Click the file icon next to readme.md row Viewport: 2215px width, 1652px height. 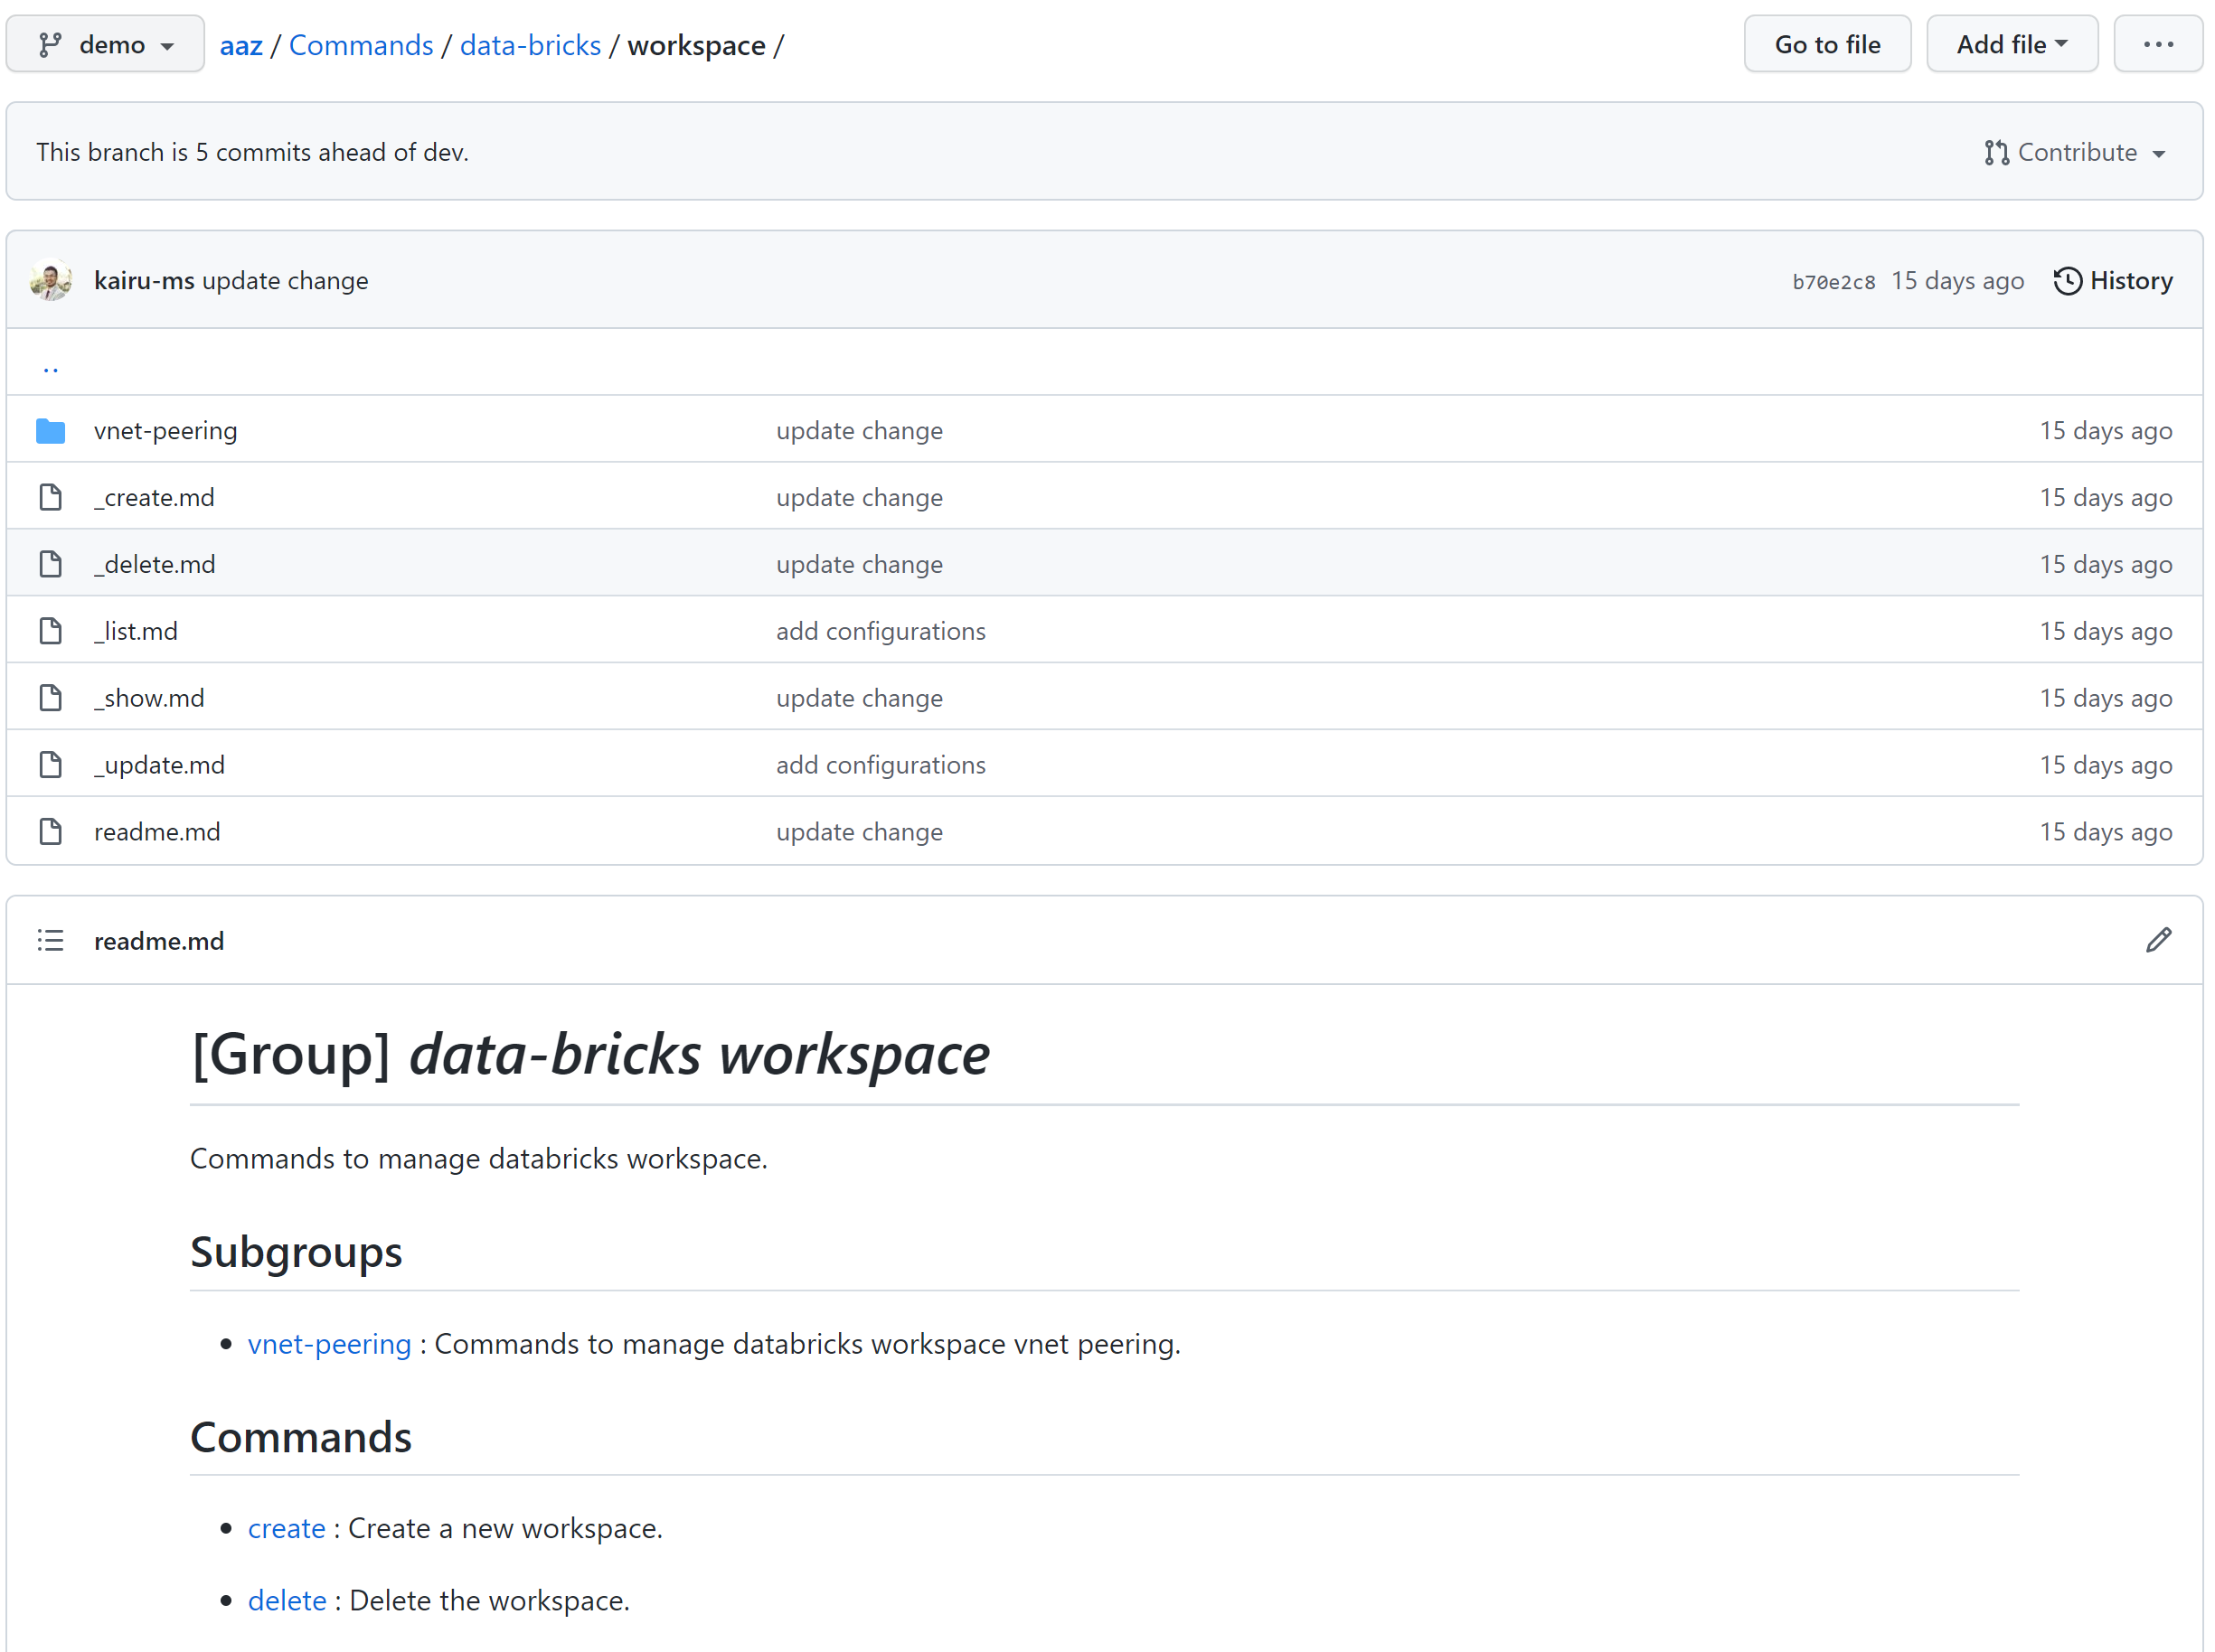tap(50, 832)
